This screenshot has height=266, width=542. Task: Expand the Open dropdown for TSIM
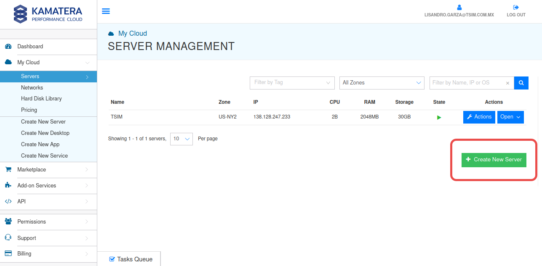tap(510, 117)
